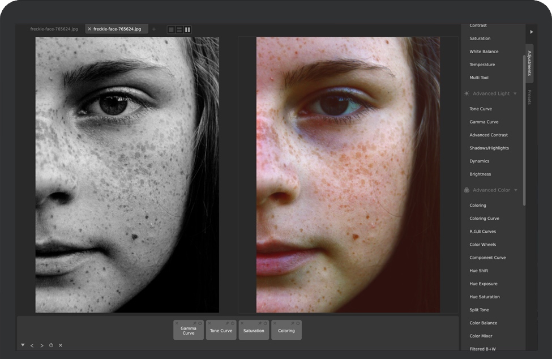
Task: Choose Hue Shift from Advanced Color list
Action: (x=478, y=271)
